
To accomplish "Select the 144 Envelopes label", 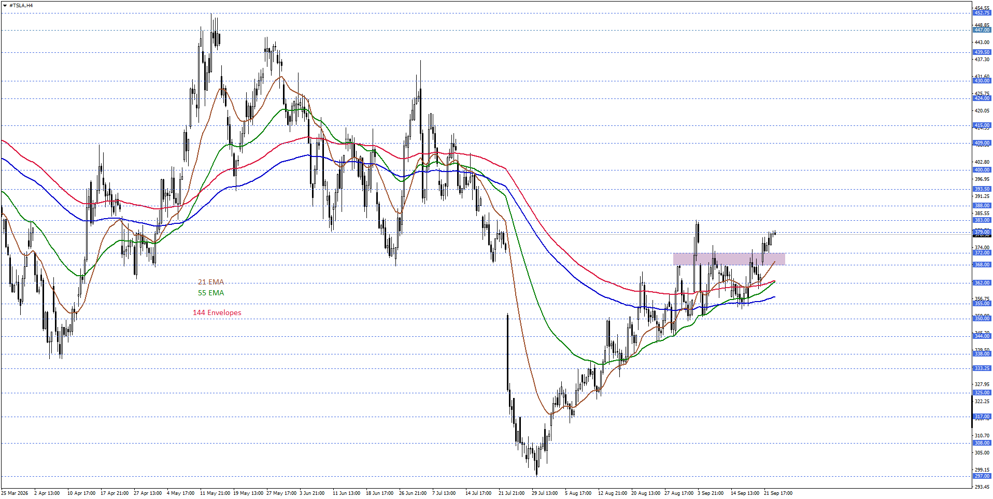I will coord(217,312).
